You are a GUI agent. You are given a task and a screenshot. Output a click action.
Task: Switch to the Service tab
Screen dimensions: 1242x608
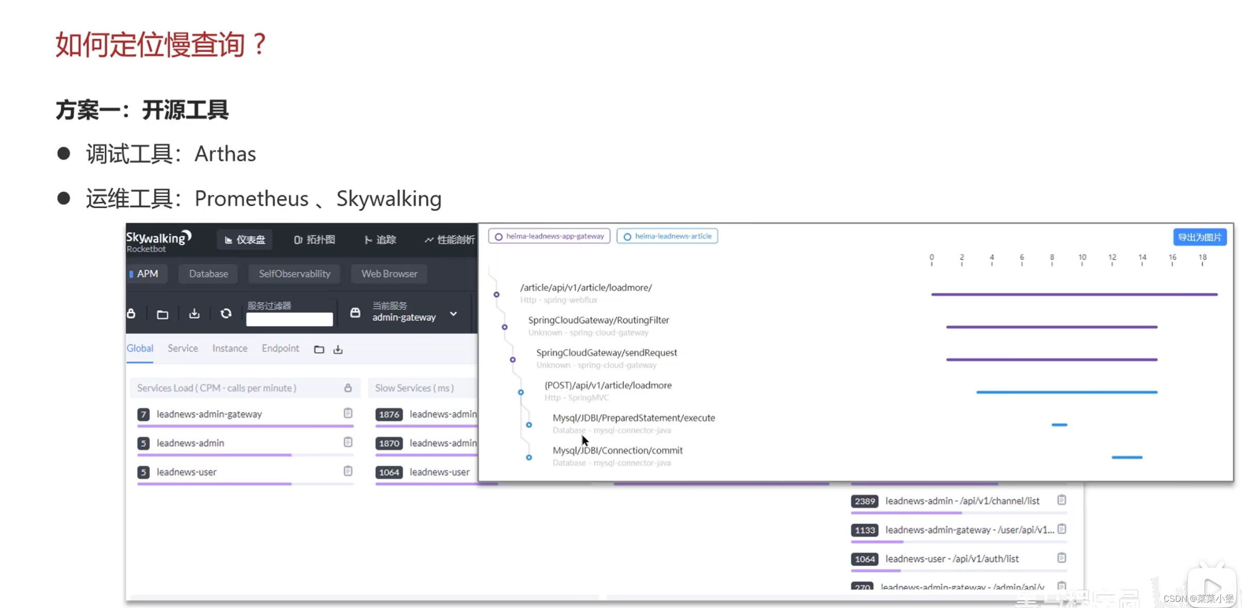pyautogui.click(x=183, y=349)
